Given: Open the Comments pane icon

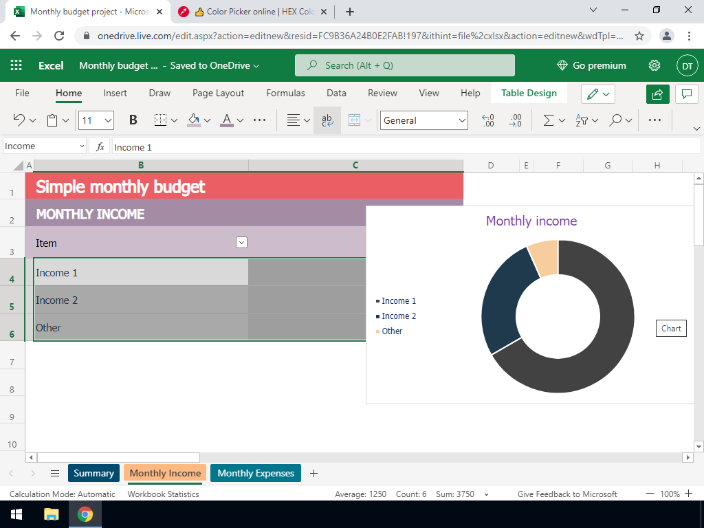Looking at the screenshot, I should 686,94.
